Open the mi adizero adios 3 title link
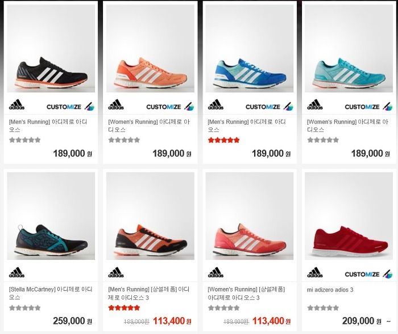398x334 pixels. tap(330, 290)
